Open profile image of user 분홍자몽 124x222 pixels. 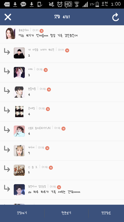[x=19, y=92]
